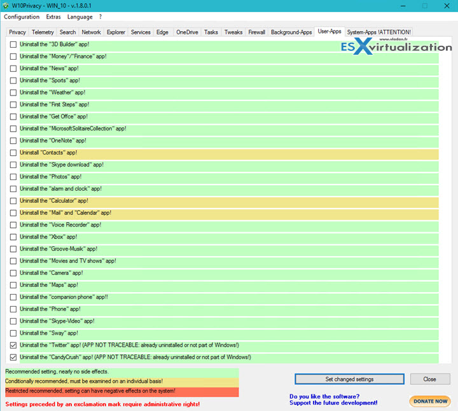This screenshot has width=458, height=411.
Task: Enable Uninstall the "Camera" app
Action: (13, 273)
